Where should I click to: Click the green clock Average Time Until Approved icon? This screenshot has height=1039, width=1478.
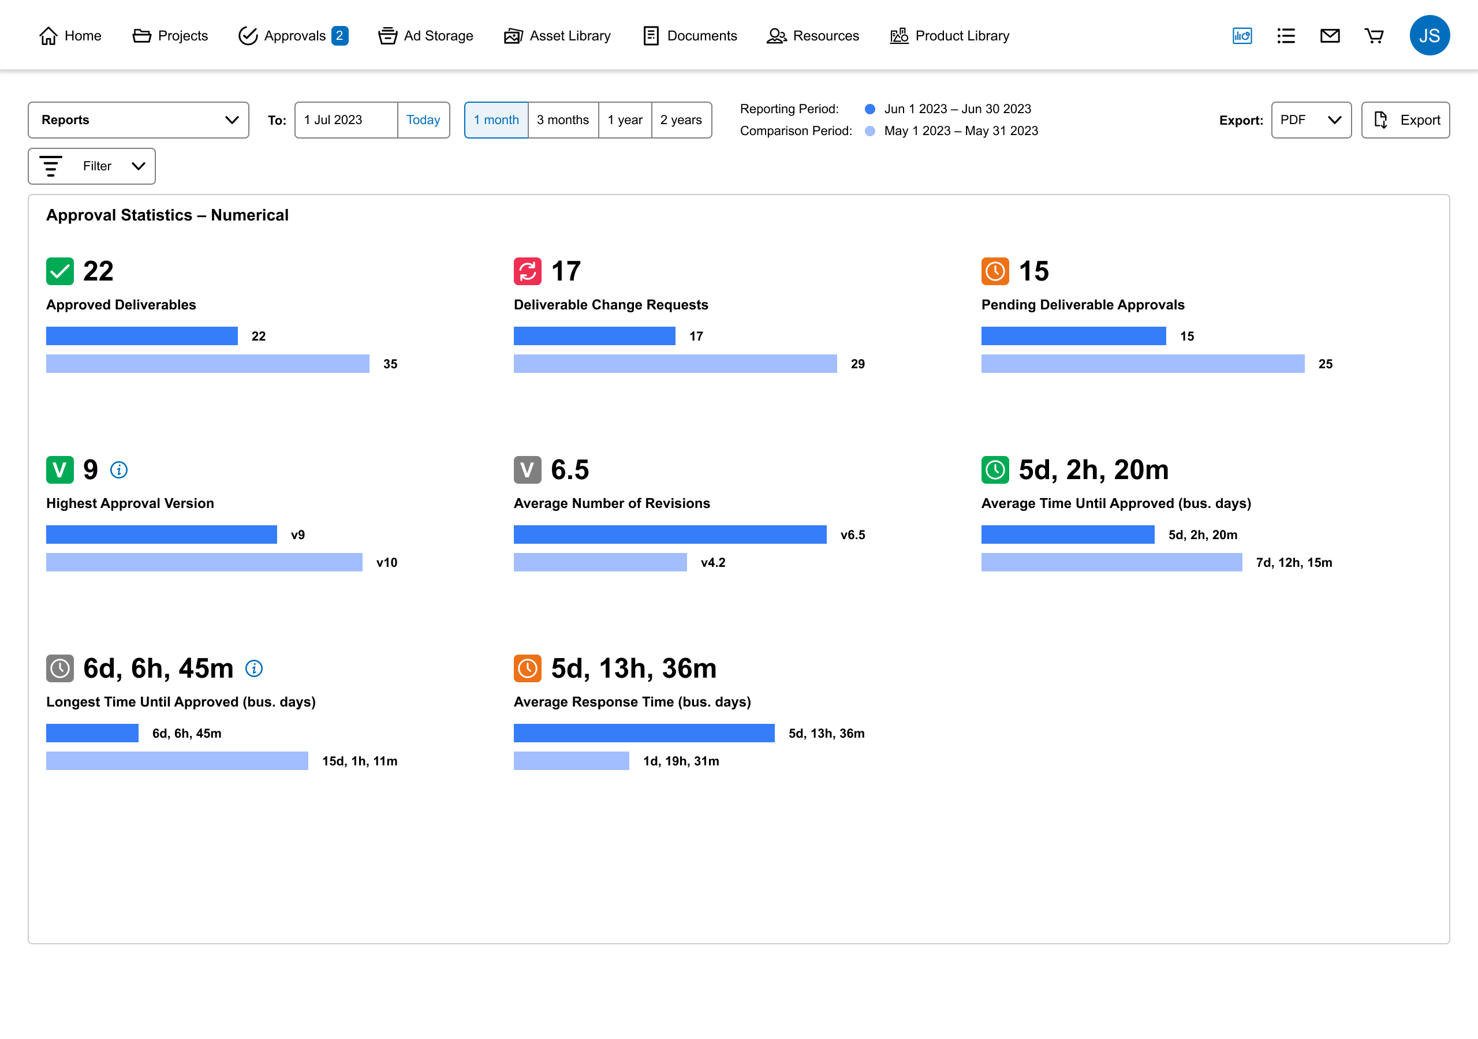pos(995,470)
